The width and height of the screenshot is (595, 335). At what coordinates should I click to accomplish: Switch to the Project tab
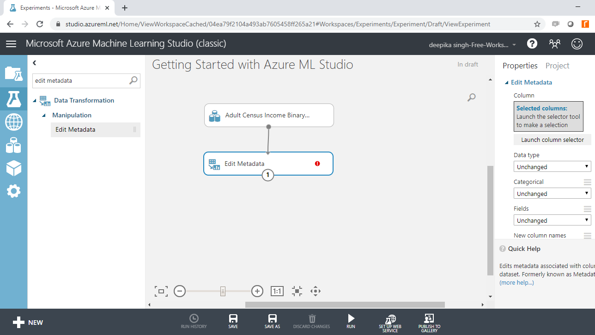[x=558, y=66]
